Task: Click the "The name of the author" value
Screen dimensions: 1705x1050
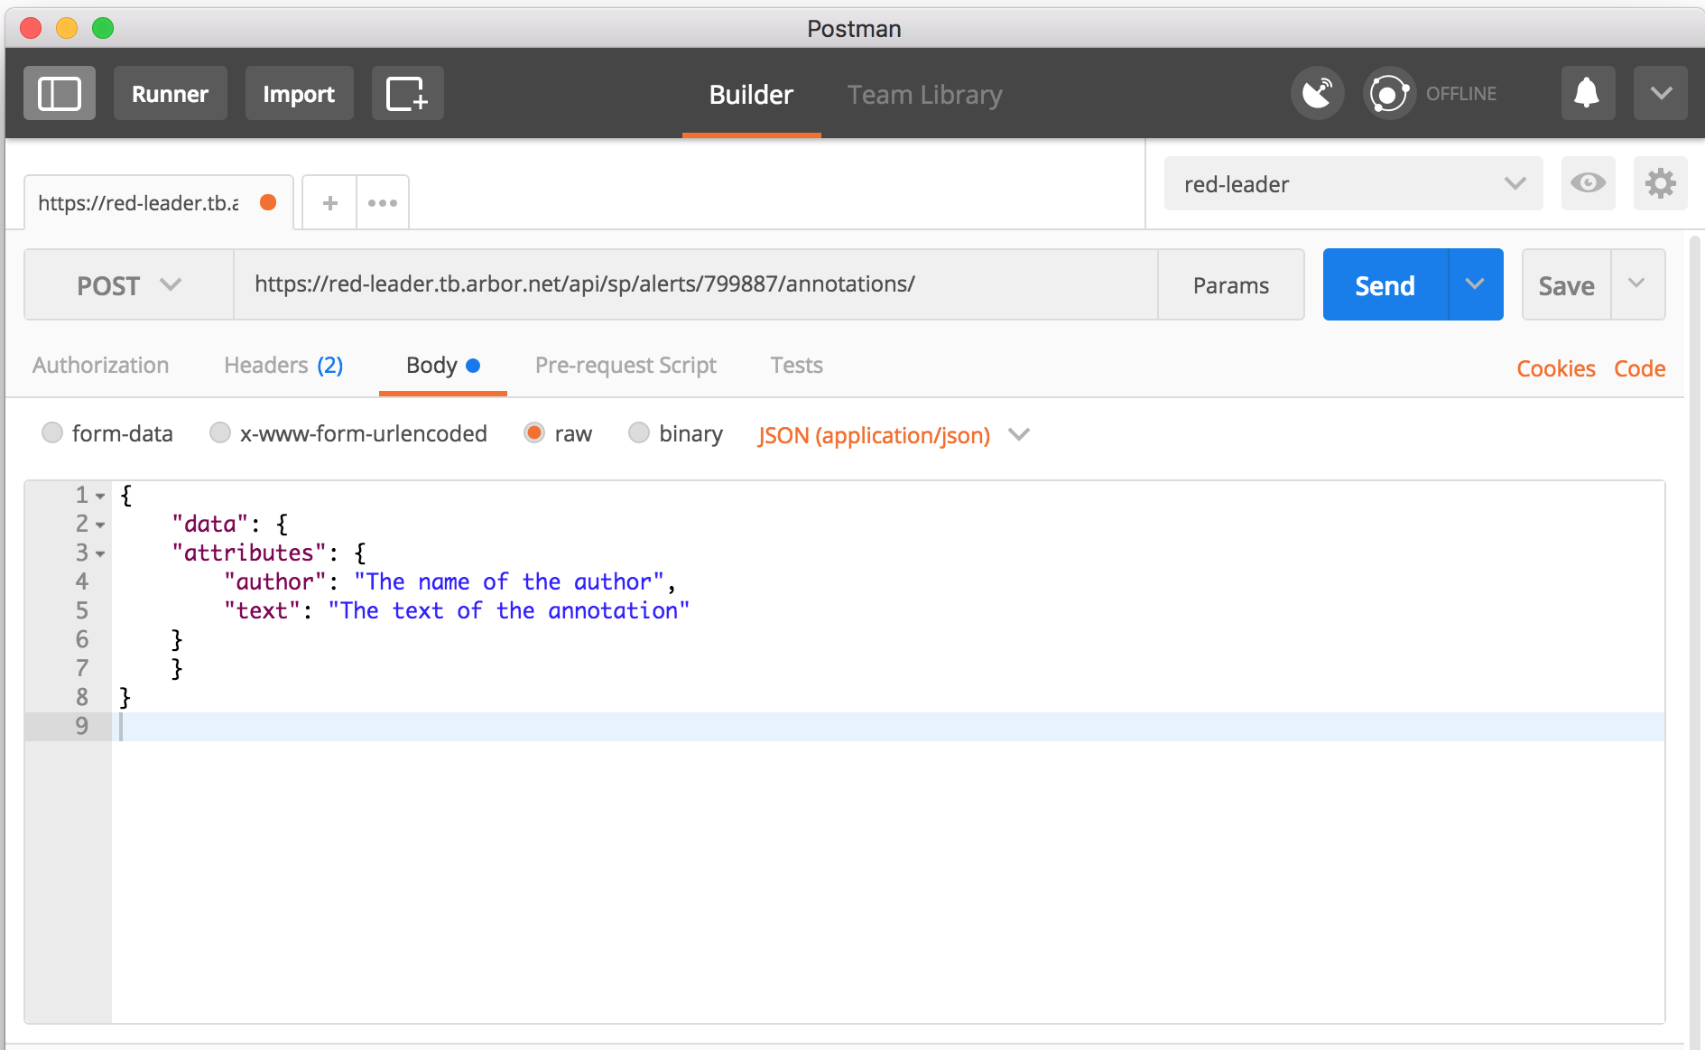Action: tap(509, 582)
